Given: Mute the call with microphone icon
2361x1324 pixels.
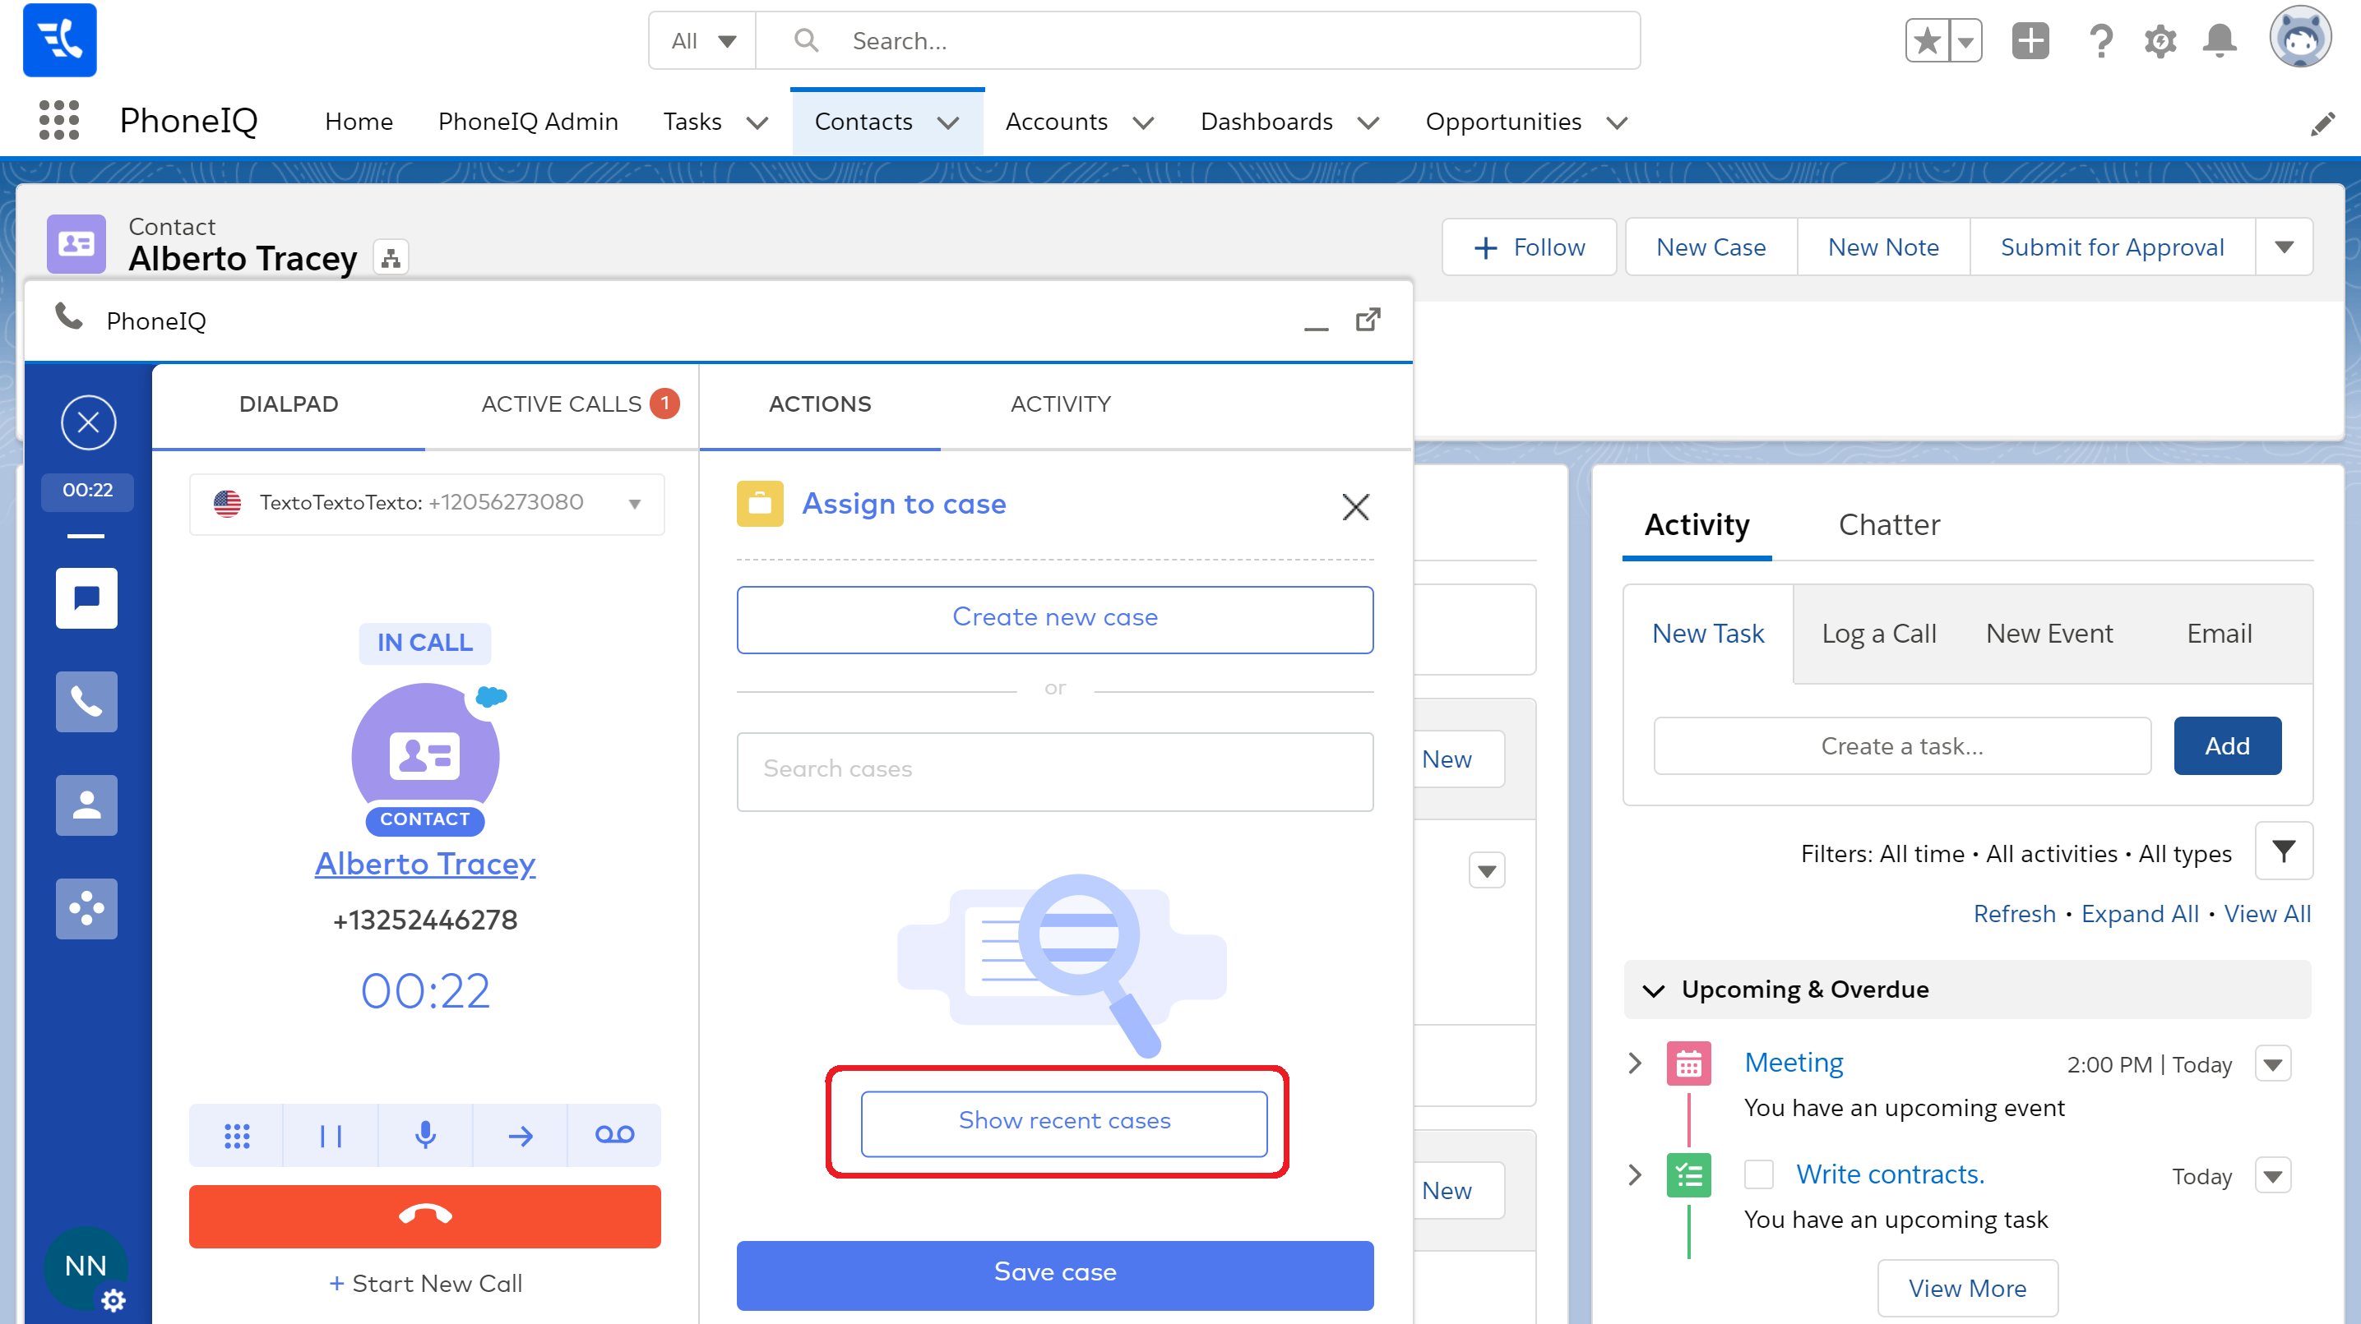Looking at the screenshot, I should pyautogui.click(x=425, y=1135).
